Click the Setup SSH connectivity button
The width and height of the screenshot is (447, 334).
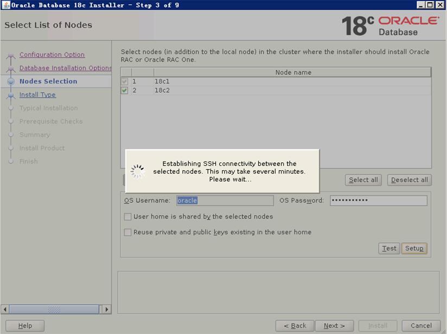click(x=414, y=248)
